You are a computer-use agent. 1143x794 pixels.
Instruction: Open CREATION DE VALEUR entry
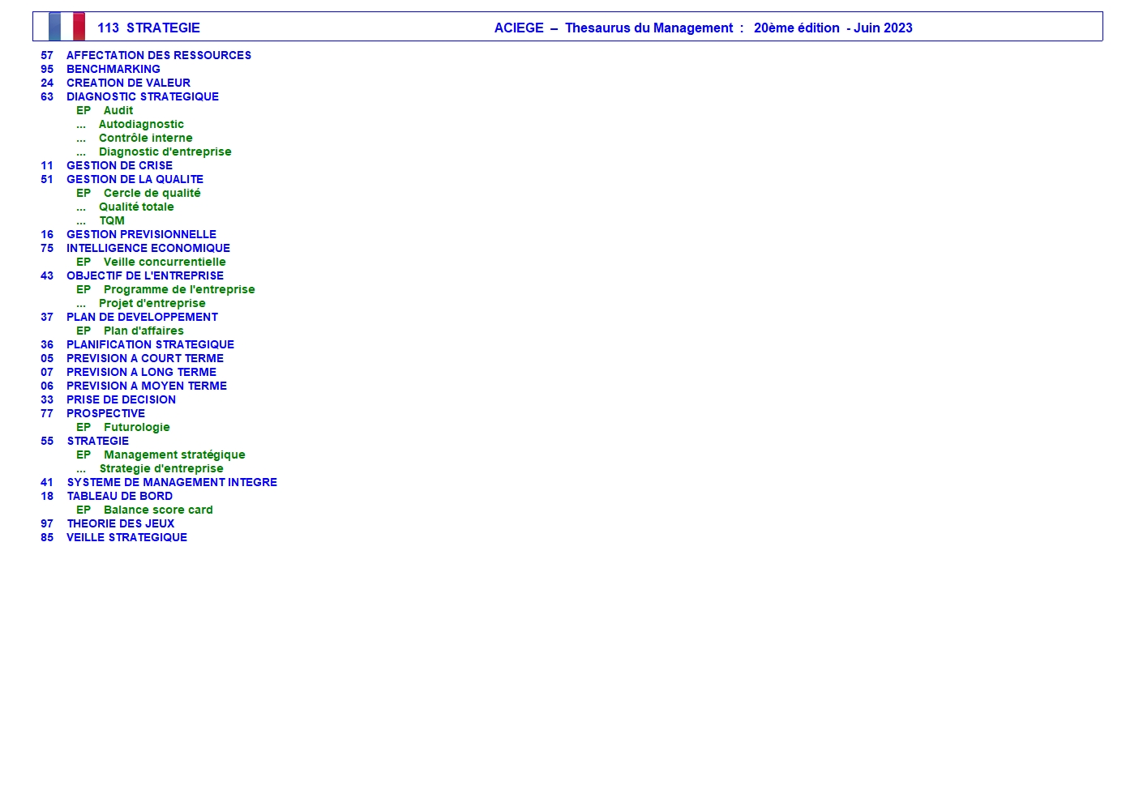coord(128,83)
